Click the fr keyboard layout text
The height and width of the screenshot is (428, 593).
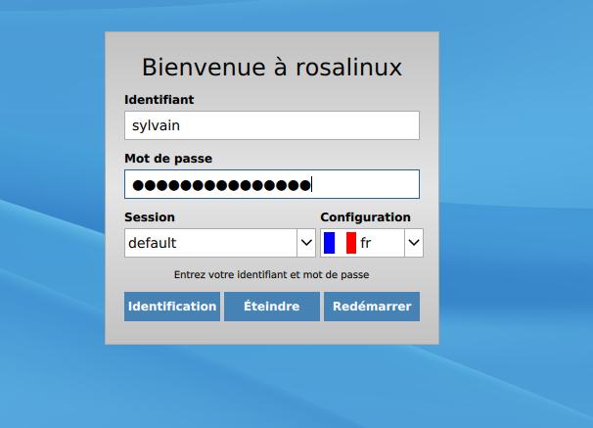[x=365, y=243]
